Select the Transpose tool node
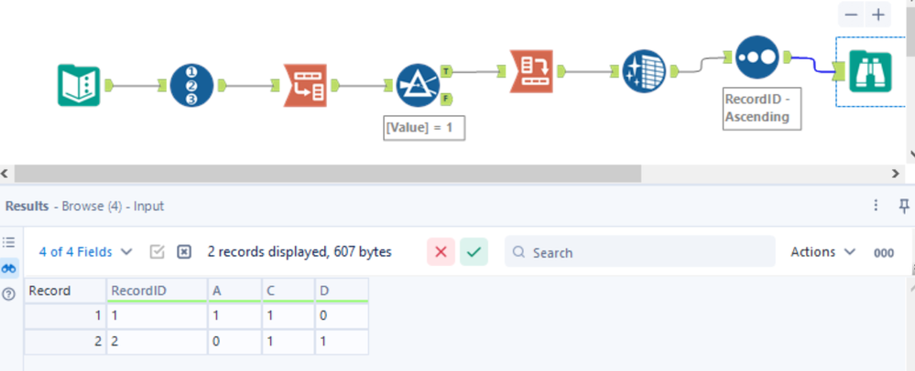The width and height of the screenshot is (915, 371). pos(305,86)
